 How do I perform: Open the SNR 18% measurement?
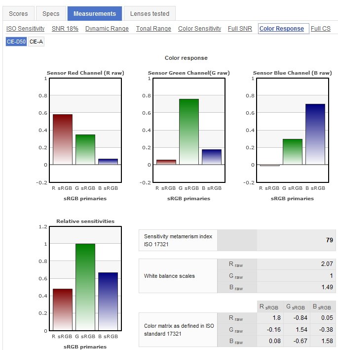coord(65,29)
